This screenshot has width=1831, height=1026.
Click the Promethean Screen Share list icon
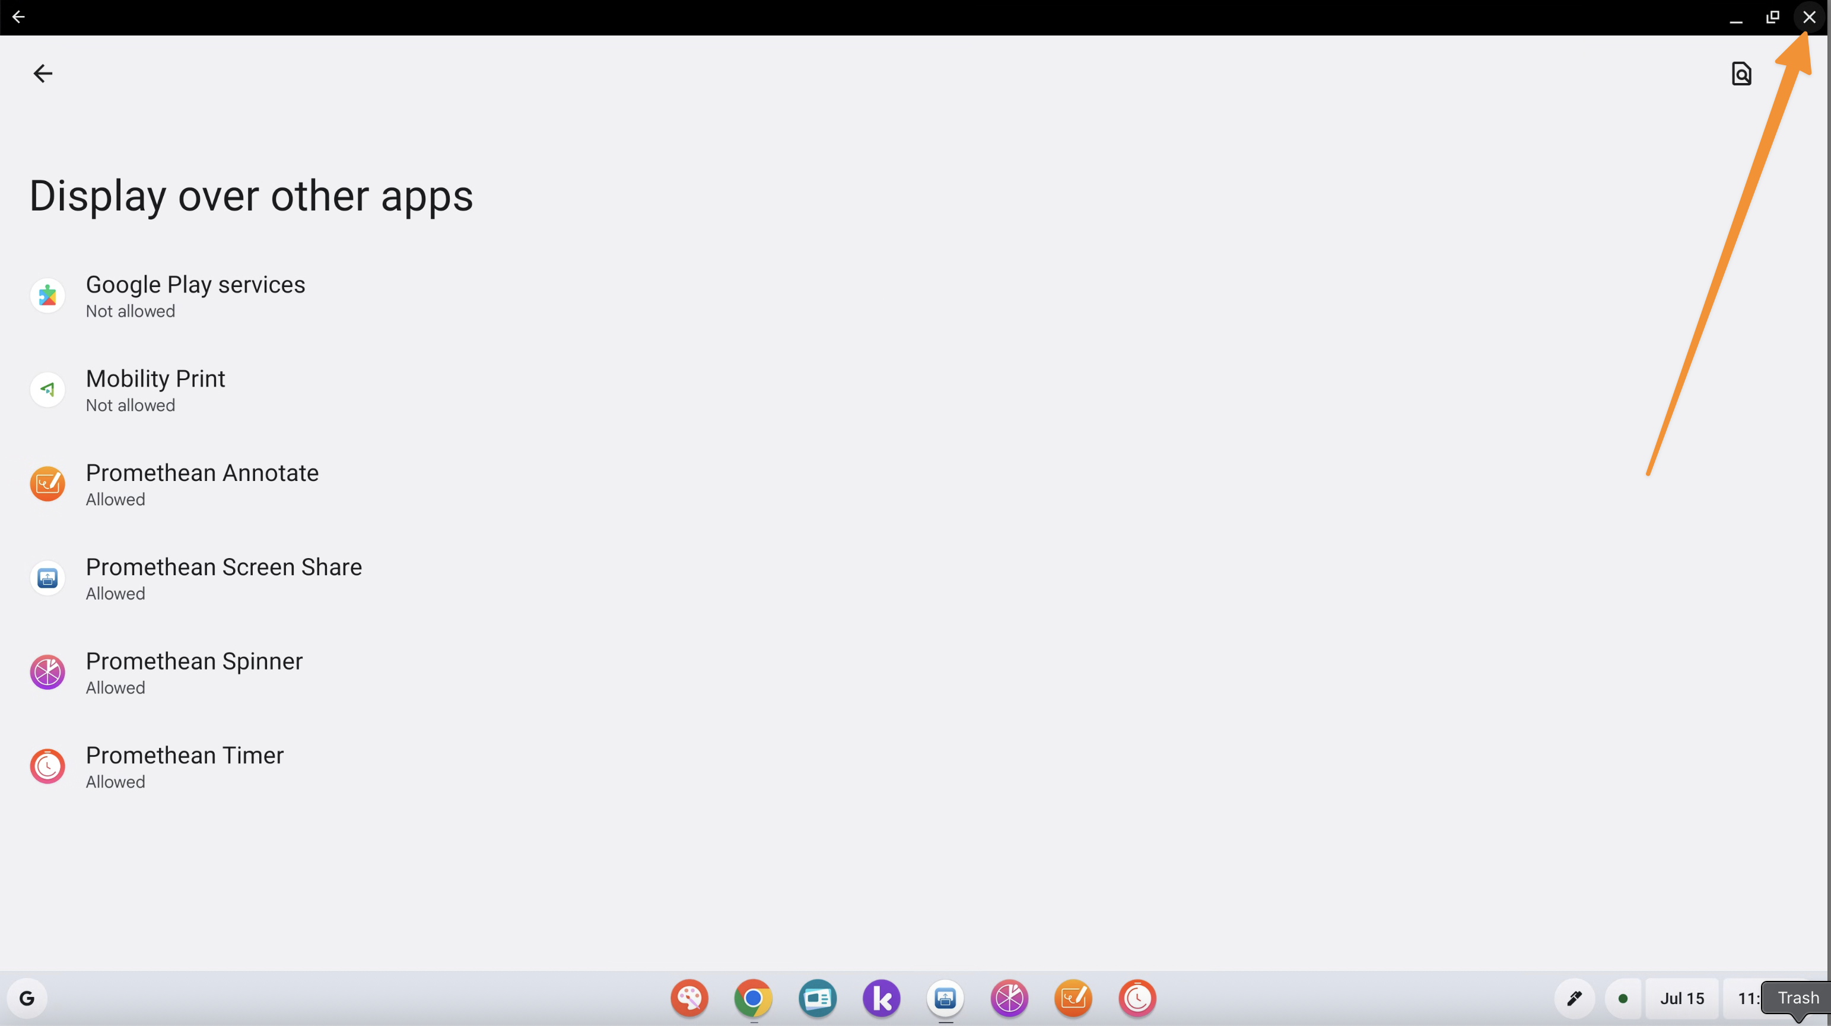point(47,578)
